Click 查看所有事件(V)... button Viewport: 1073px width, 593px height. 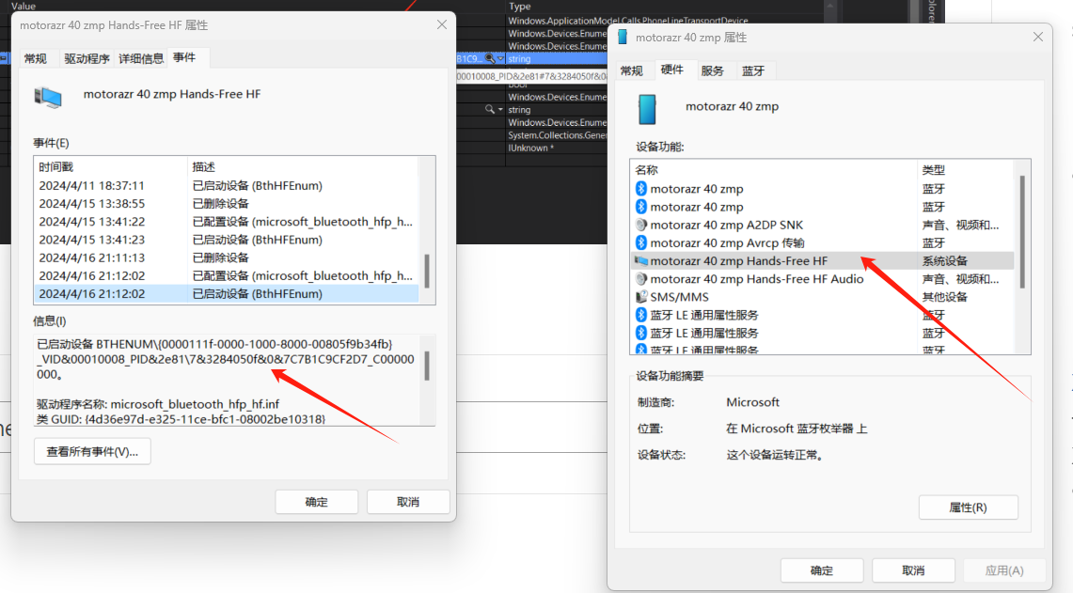[x=92, y=451]
